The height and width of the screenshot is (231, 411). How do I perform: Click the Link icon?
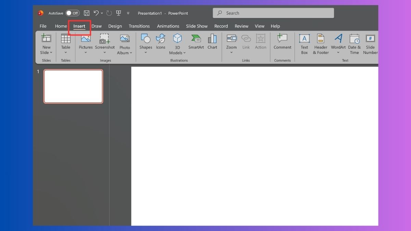point(246,38)
